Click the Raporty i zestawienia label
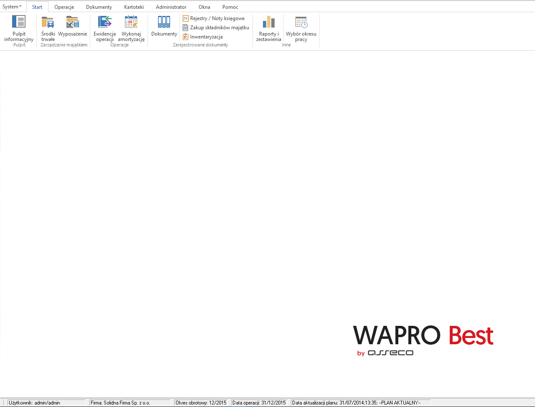The width and height of the screenshot is (535, 407). (x=269, y=37)
